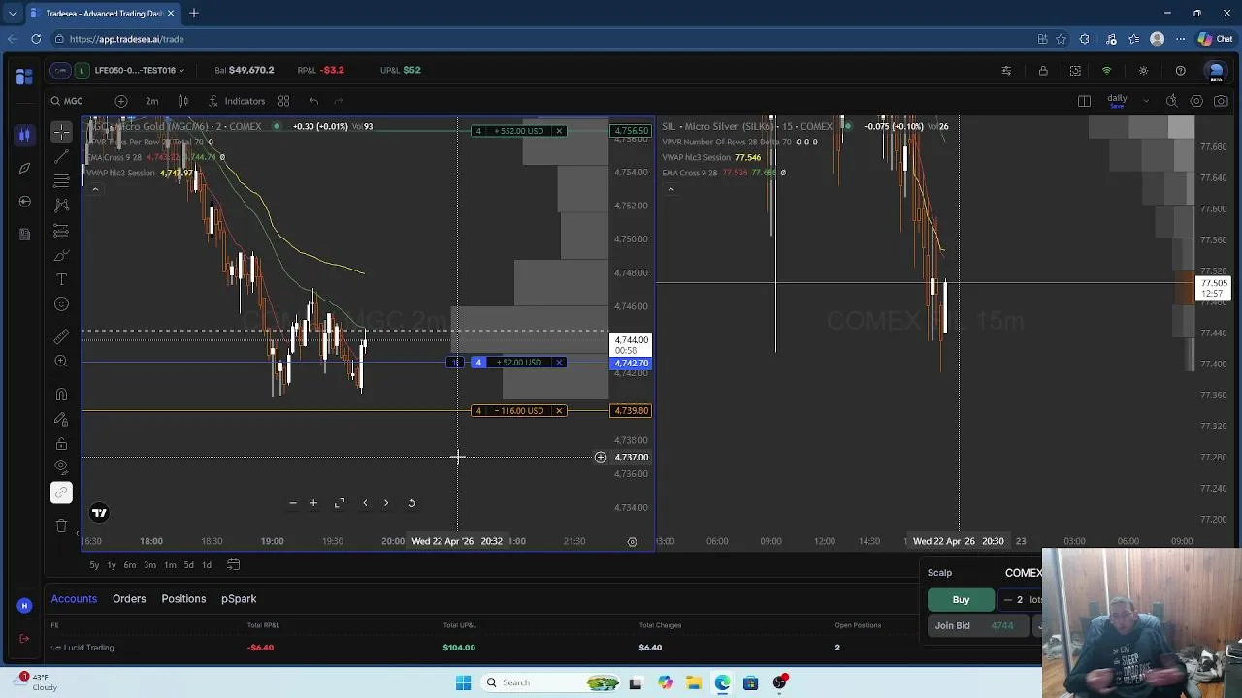Select the brush drawing tool
Viewport: 1242px width, 698px height.
pos(61,255)
